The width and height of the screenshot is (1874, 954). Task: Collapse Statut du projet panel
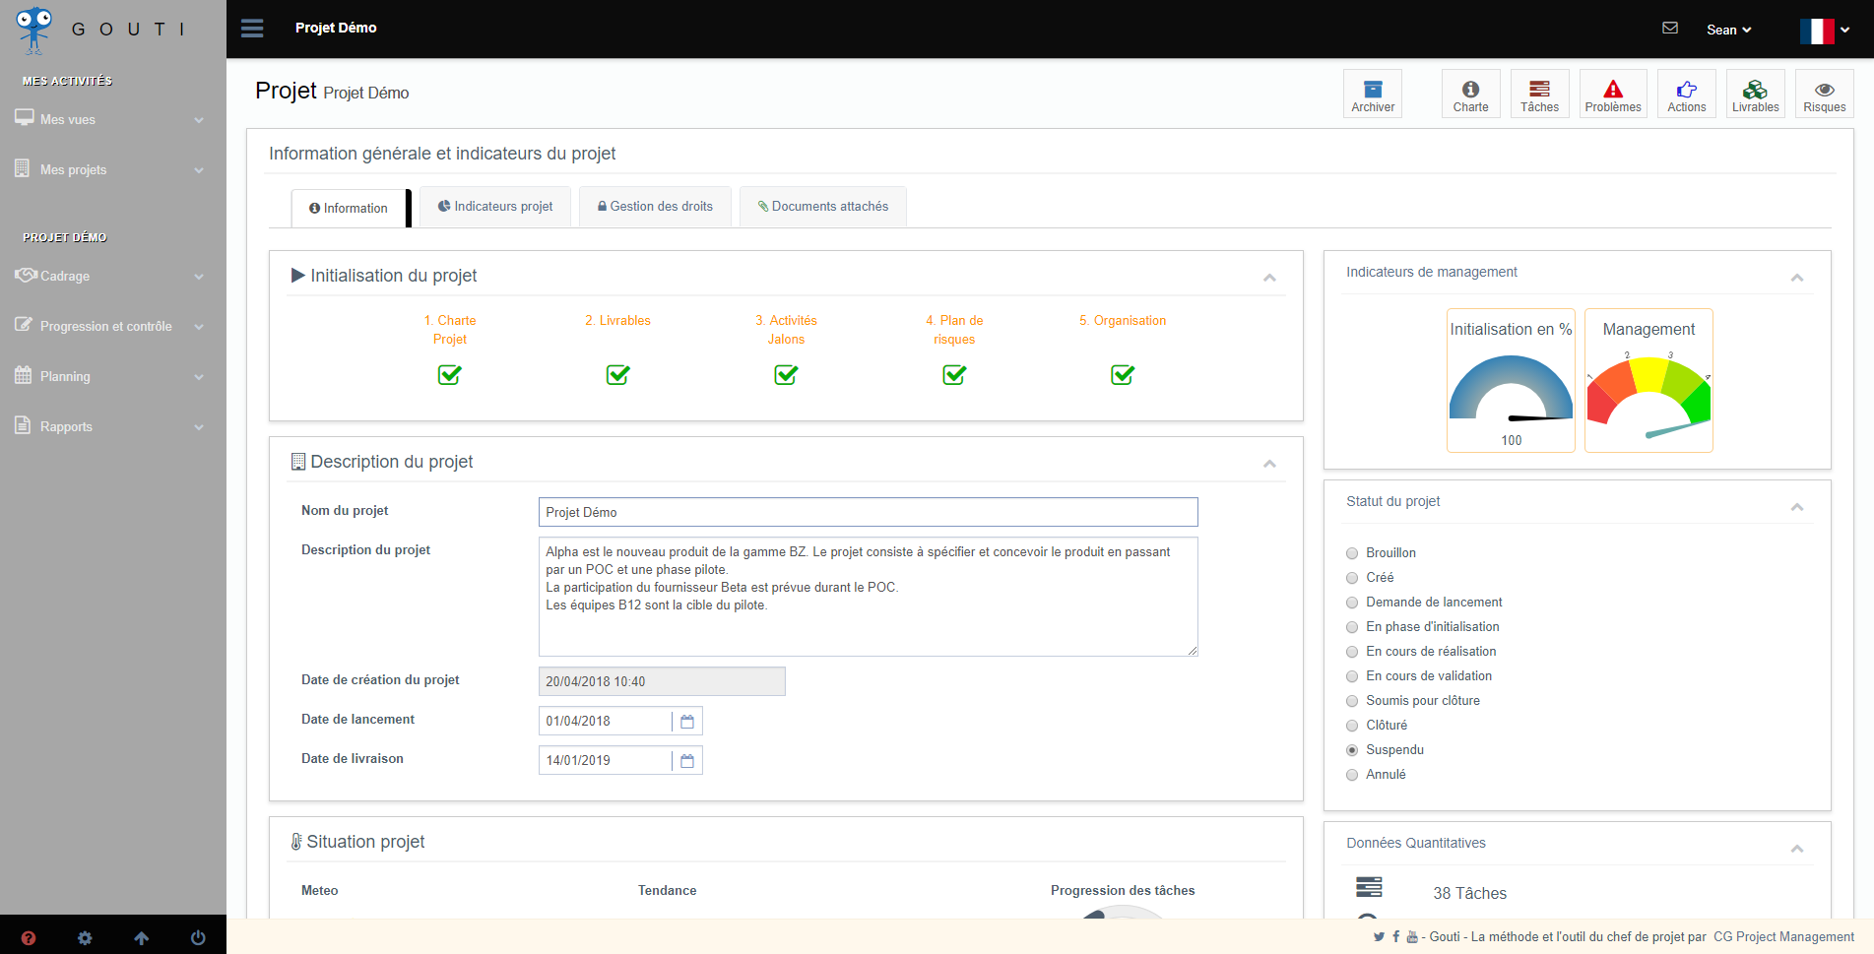pyautogui.click(x=1797, y=507)
